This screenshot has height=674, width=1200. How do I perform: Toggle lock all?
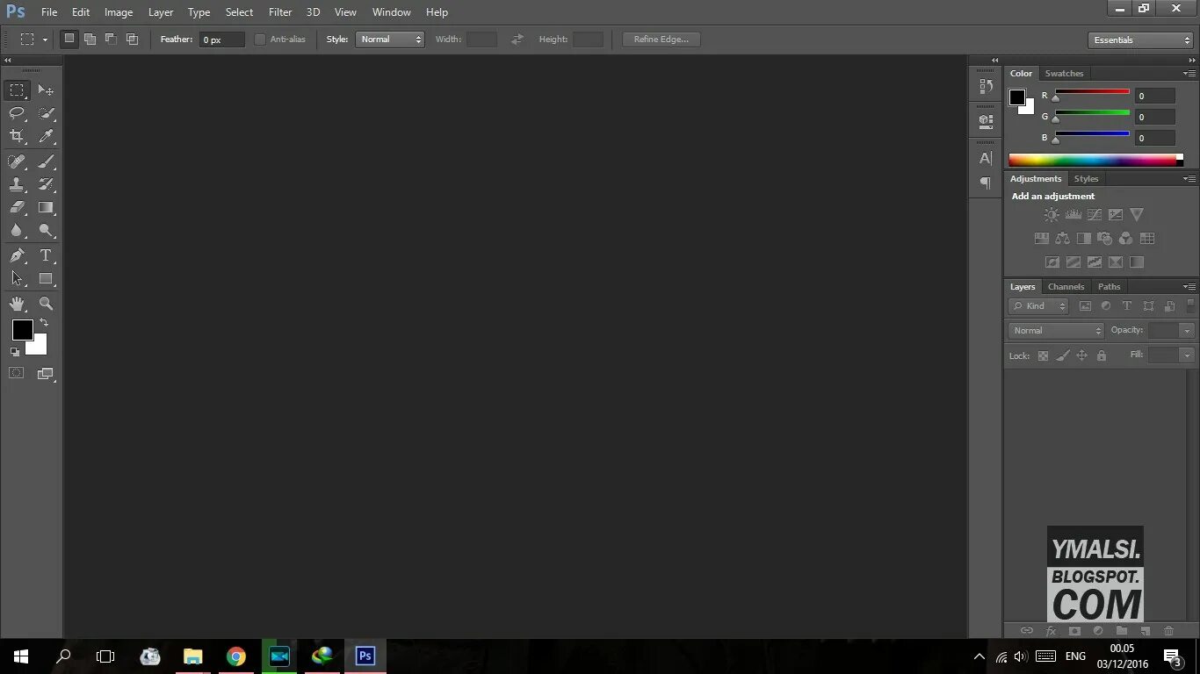pyautogui.click(x=1102, y=355)
